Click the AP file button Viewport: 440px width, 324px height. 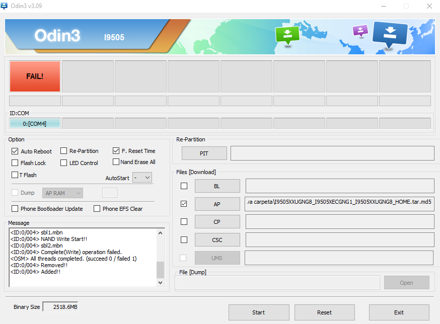coord(217,204)
